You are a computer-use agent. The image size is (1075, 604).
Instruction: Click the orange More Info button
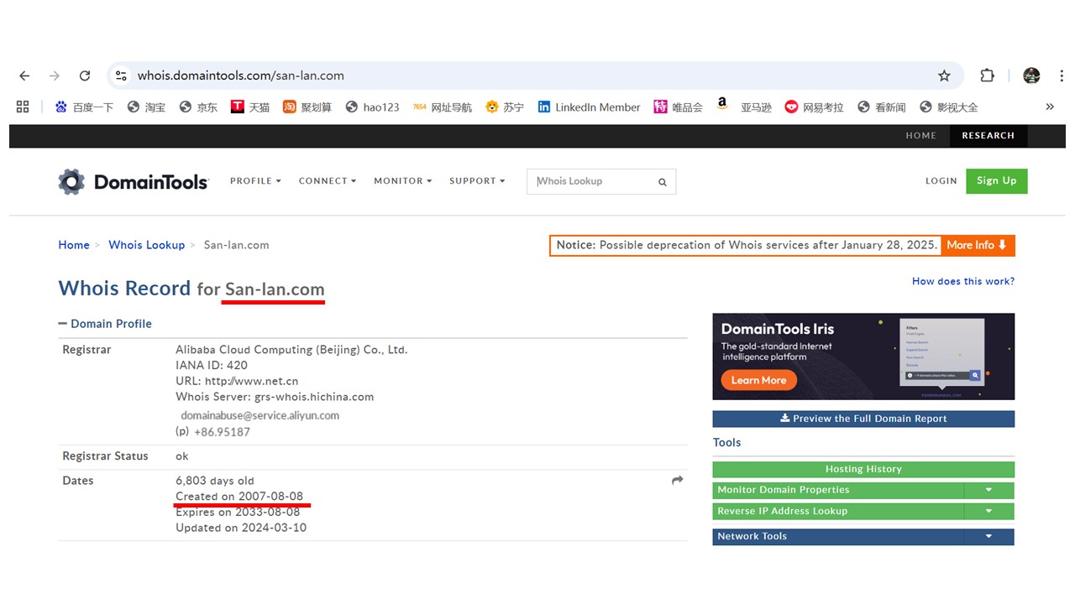[x=978, y=245]
